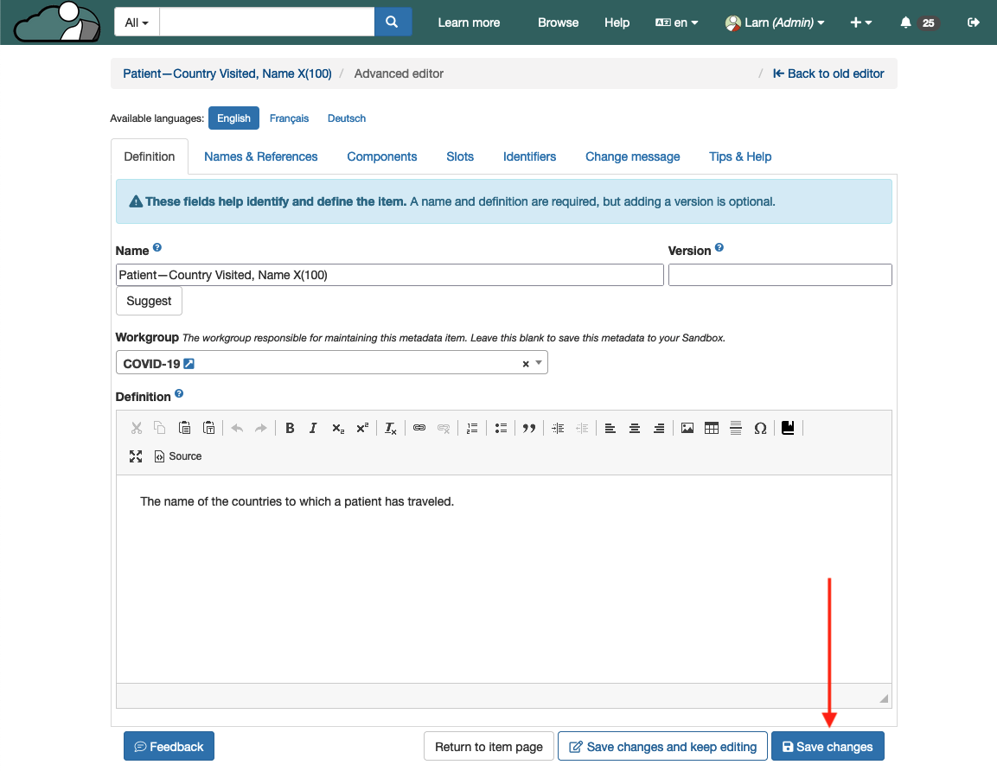This screenshot has height=771, width=997.
Task: Switch to the Names & References tab
Action: point(260,156)
